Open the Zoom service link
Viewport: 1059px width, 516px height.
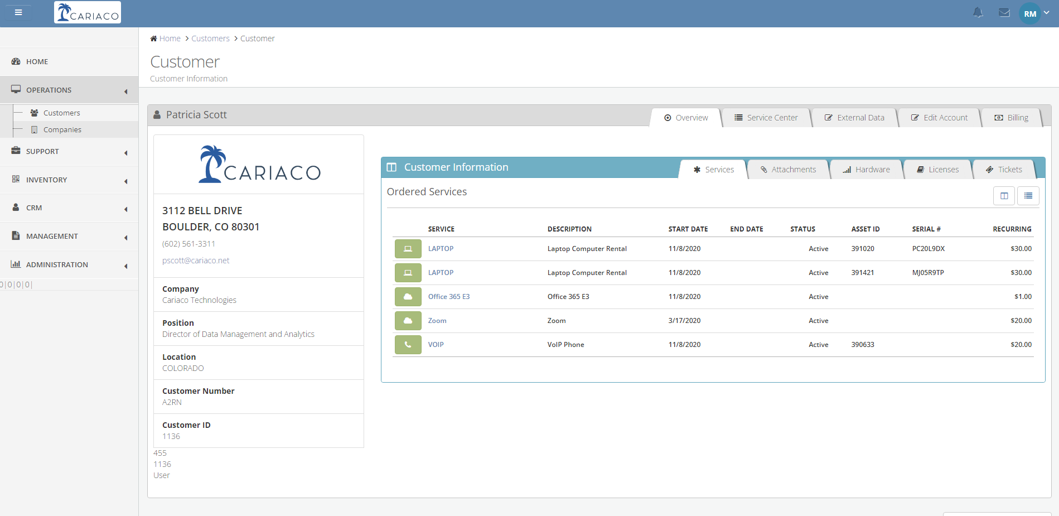tap(437, 321)
